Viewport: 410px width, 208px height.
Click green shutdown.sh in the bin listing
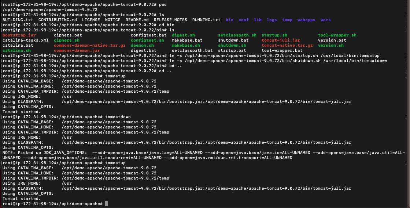pyautogui.click(x=232, y=45)
